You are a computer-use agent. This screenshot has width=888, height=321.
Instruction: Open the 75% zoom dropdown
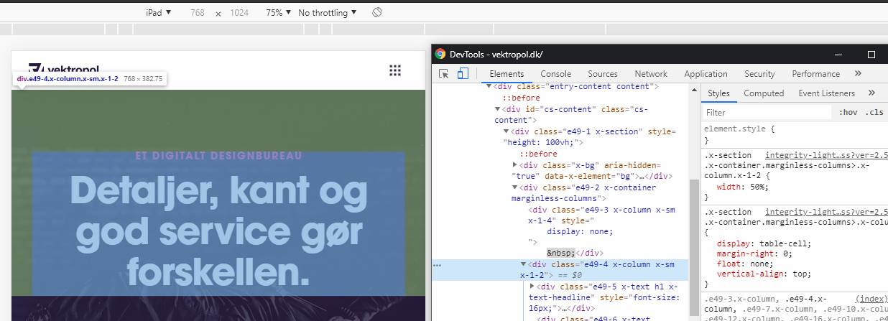pyautogui.click(x=279, y=13)
